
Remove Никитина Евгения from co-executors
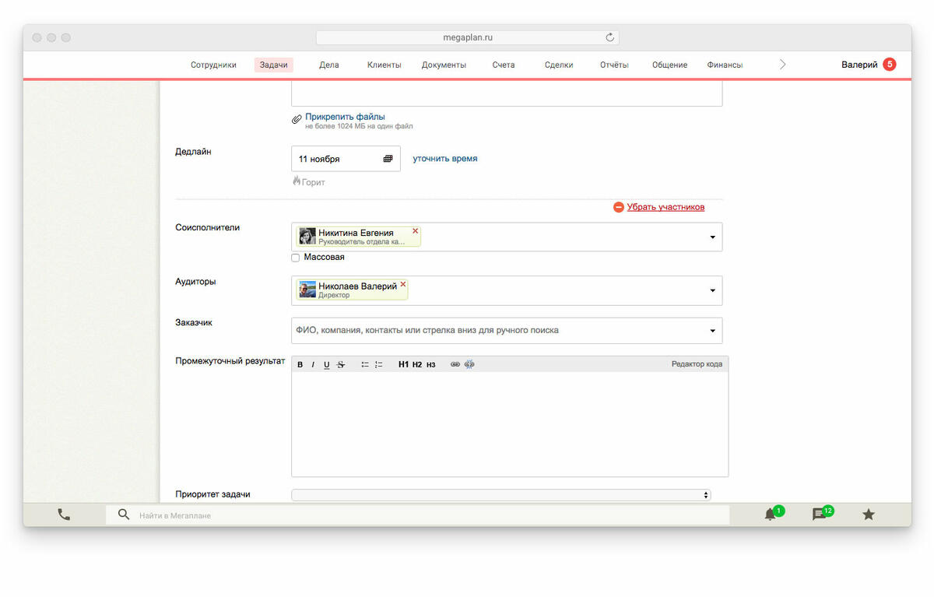coord(415,231)
